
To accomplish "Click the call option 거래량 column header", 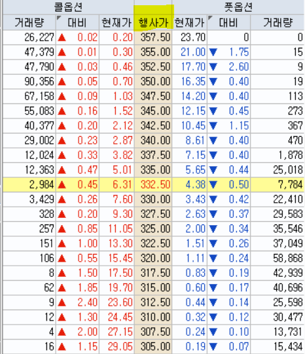I will 29,22.
